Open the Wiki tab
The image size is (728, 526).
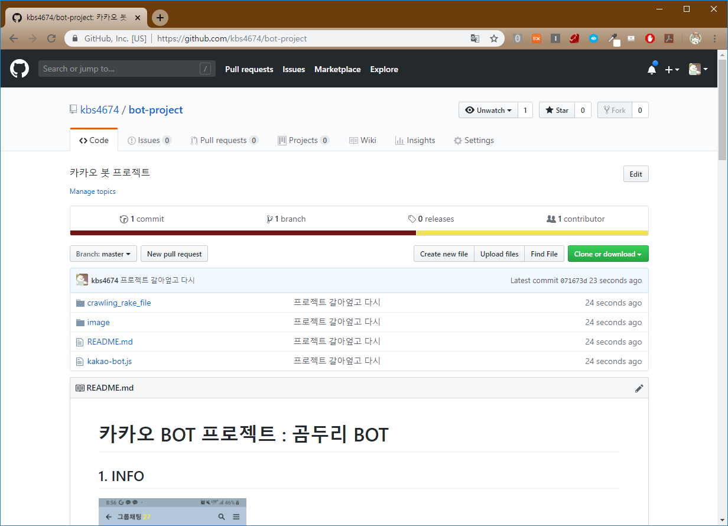(363, 140)
